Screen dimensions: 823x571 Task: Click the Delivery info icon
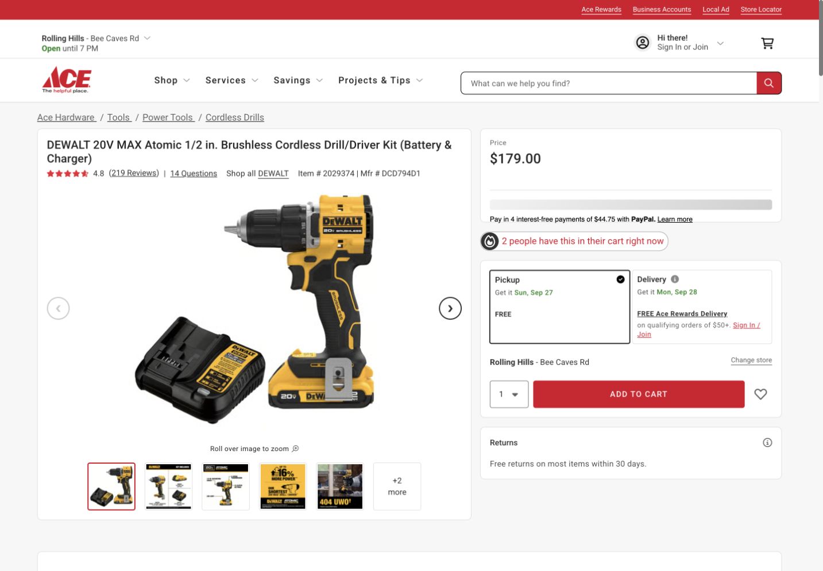(675, 279)
